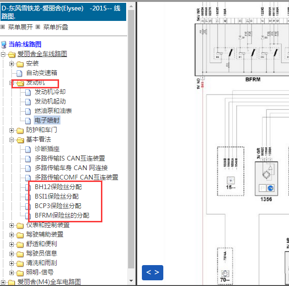Click the 菜单折叠 link
Screen dimensions: 289x286
pyautogui.click(x=56, y=27)
